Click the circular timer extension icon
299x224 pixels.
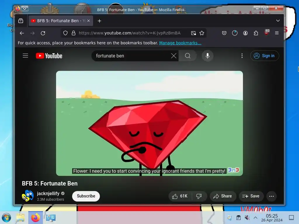coord(235,33)
